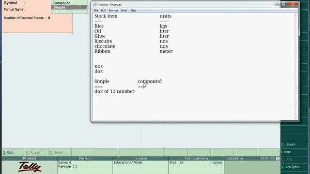This screenshot has height=174, width=310.
Task: Click 'Release 1.1' version text
Action: coord(67,166)
